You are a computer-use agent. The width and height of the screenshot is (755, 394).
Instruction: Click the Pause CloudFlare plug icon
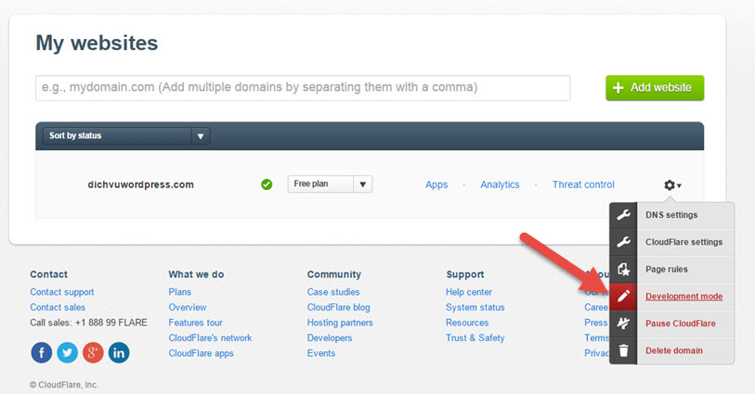tap(623, 324)
